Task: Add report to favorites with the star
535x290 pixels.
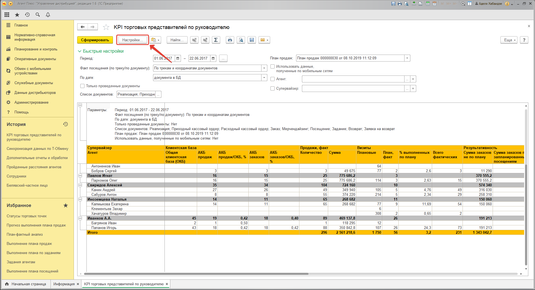Action: (106, 27)
